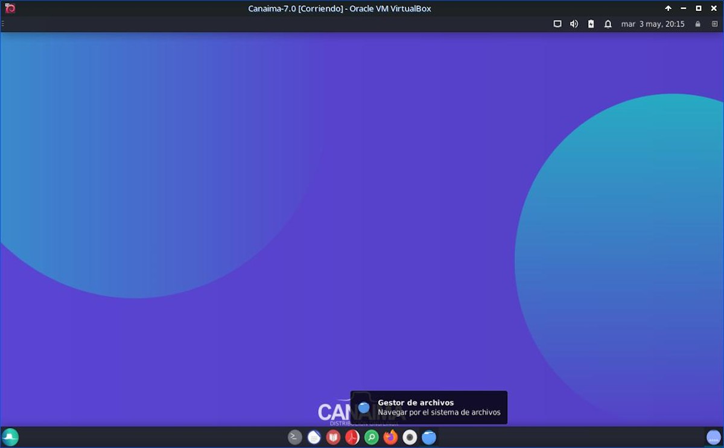Open the calendar from the date clock
Screen dimensions: 724x448
click(x=653, y=24)
